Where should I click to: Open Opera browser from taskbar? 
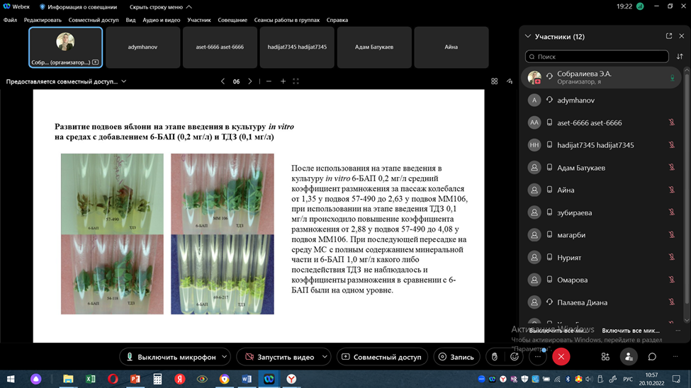pyautogui.click(x=113, y=379)
